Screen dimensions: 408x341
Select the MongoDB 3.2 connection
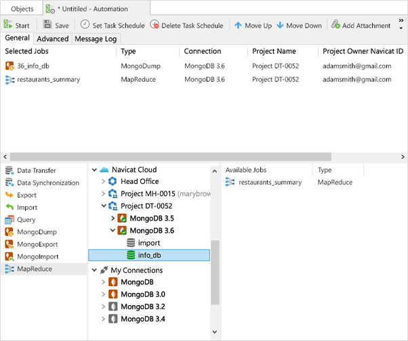(143, 306)
